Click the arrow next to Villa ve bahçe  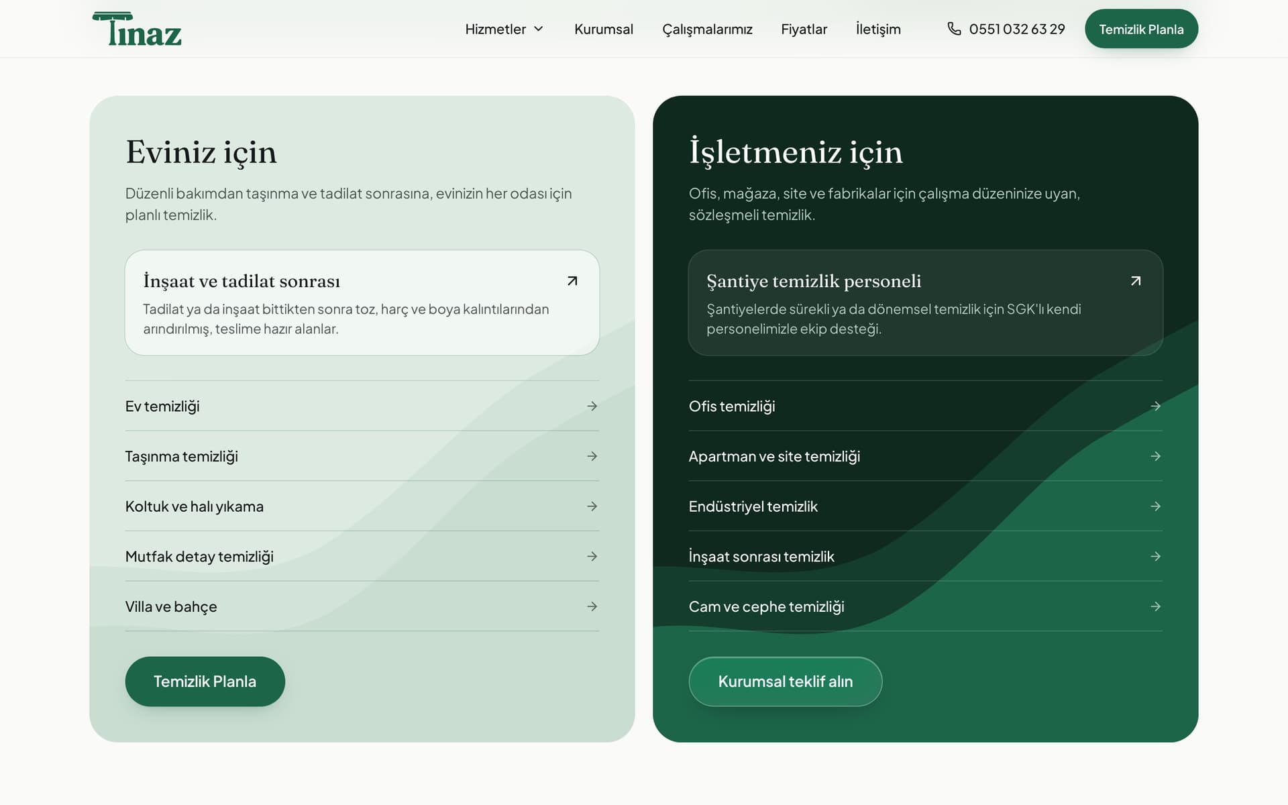(x=592, y=606)
